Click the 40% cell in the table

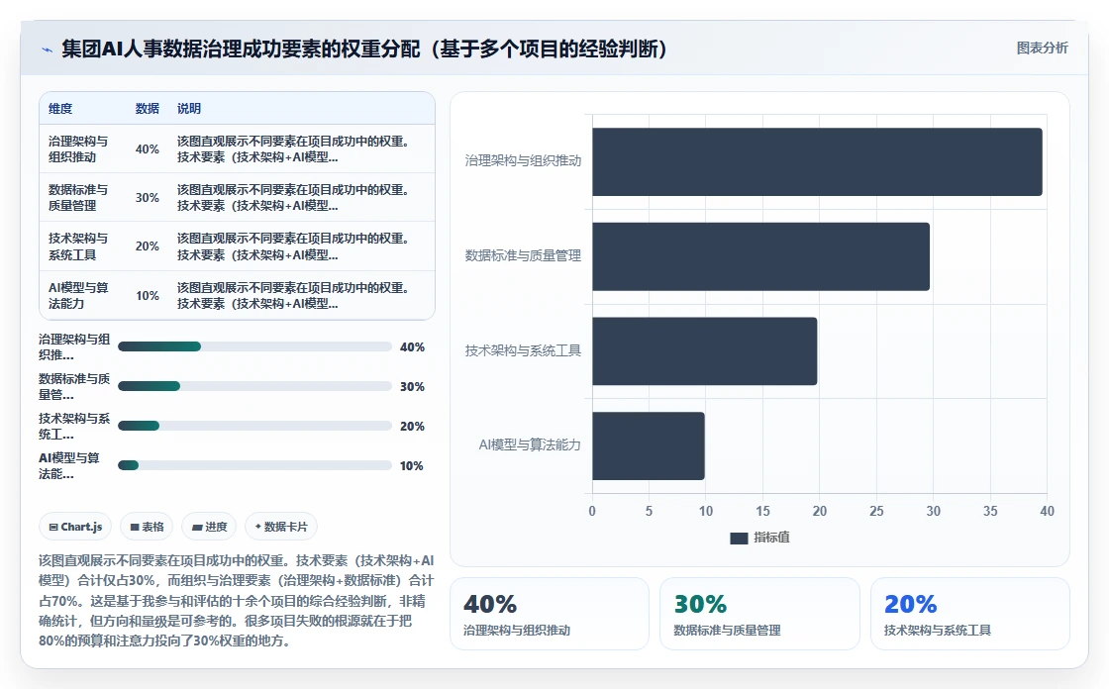[148, 149]
